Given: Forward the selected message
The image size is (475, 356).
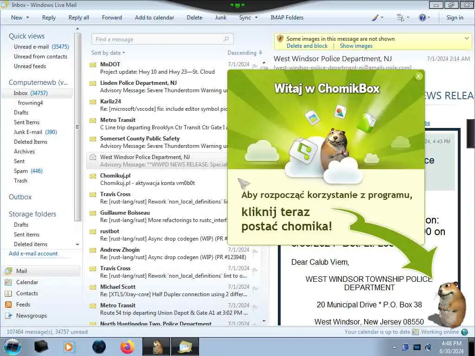Looking at the screenshot, I should tap(112, 18).
